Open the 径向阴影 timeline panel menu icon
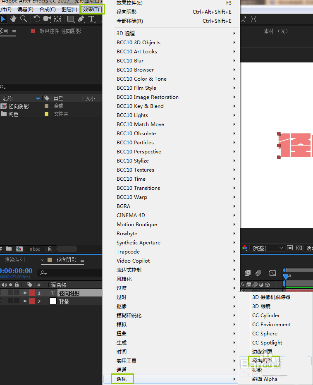Image resolution: width=313 pixels, height=385 pixels. tap(82, 260)
